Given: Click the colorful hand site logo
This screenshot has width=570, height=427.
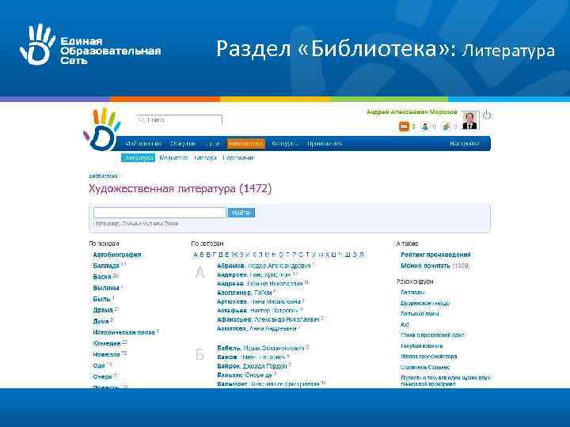Looking at the screenshot, I should tap(102, 129).
